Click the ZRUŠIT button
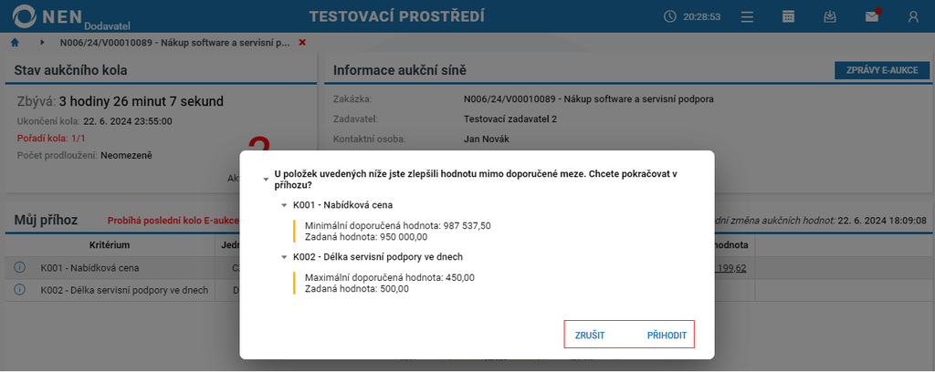Image resolution: width=935 pixels, height=372 pixels. coord(590,336)
